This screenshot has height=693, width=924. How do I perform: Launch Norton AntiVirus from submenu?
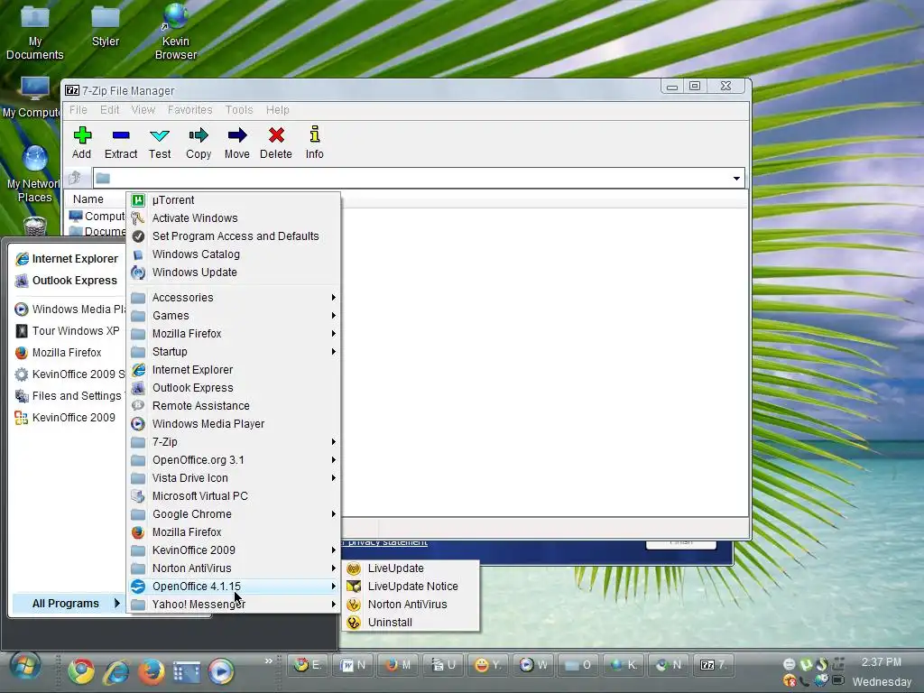click(x=411, y=605)
